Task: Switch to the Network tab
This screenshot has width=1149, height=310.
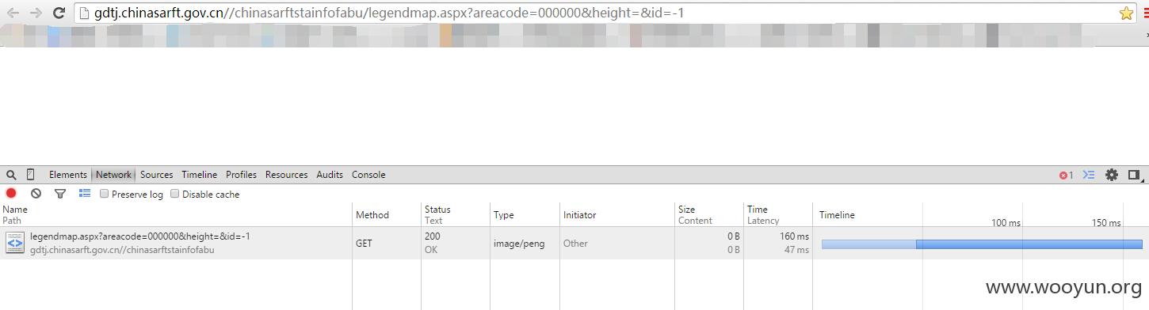Action: pos(113,175)
